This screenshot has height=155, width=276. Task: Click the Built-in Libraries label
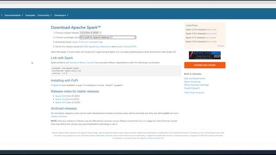point(193,74)
